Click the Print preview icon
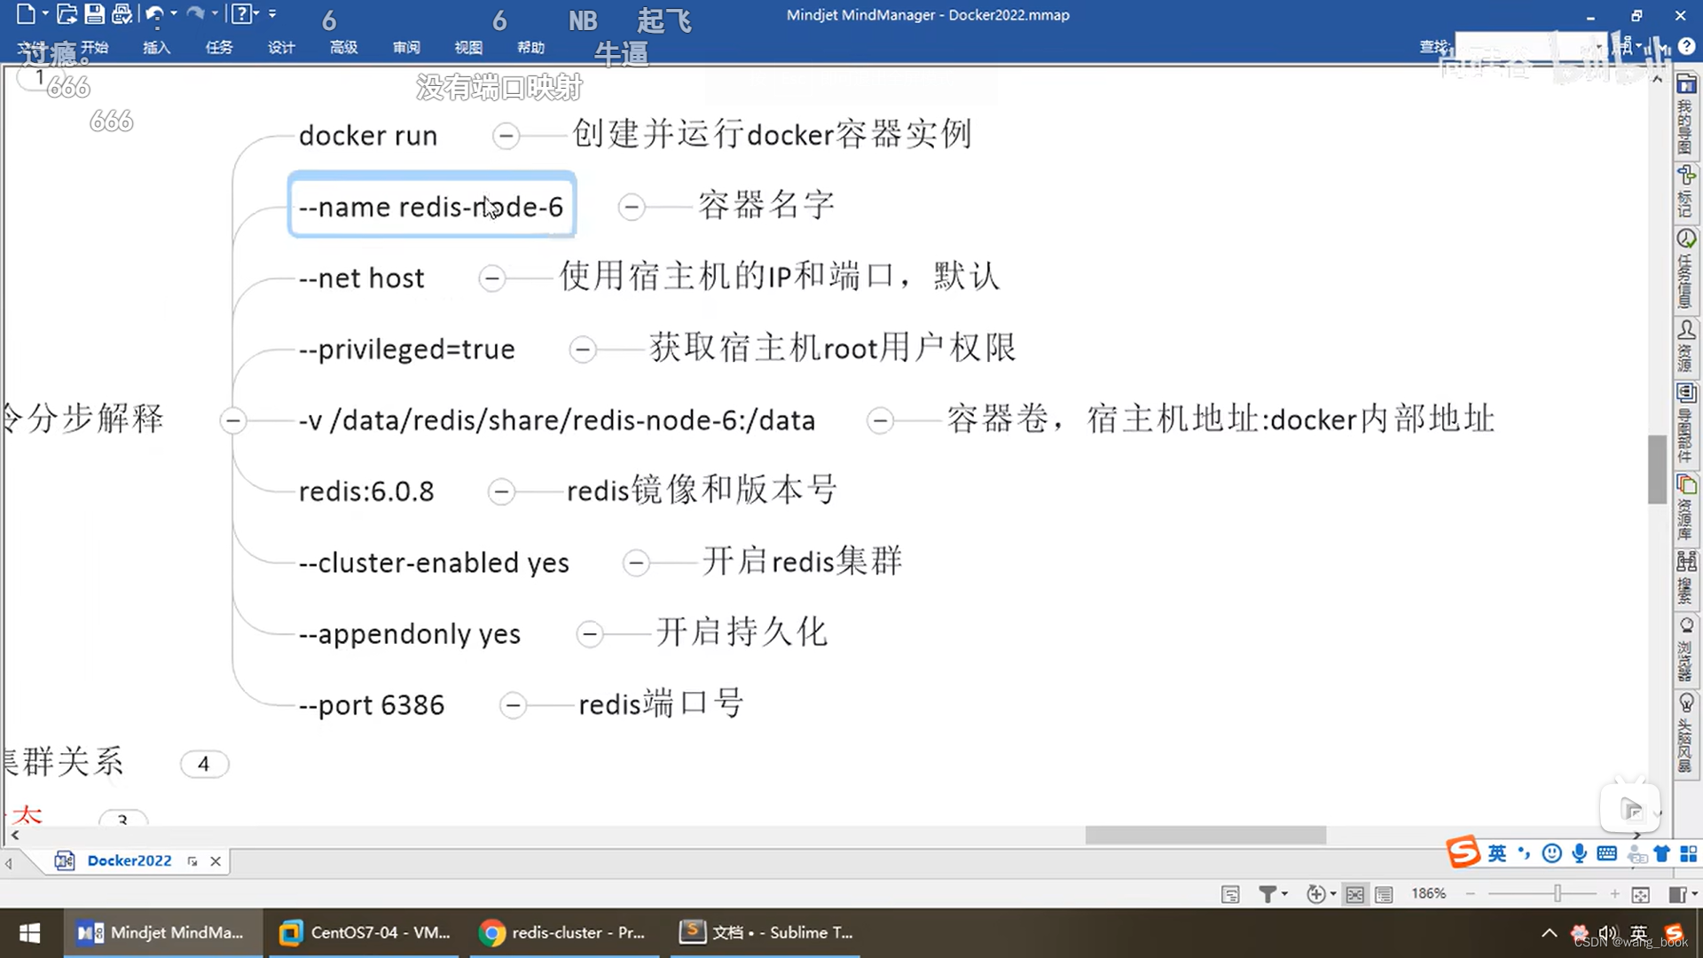Screen dimensions: 1703x958 122,14
